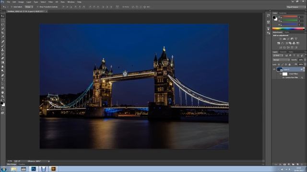Select the Zoom tool
This screenshot has height=172, width=307.
(x=2, y=97)
